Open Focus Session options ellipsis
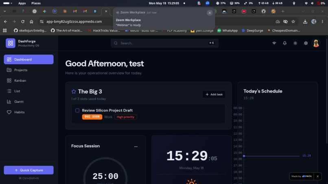Image resolution: width=328 pixels, height=184 pixels. coord(136,146)
